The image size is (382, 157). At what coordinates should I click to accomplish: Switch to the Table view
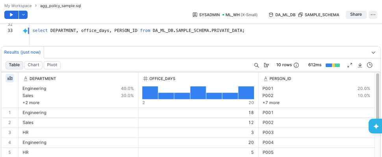14,65
